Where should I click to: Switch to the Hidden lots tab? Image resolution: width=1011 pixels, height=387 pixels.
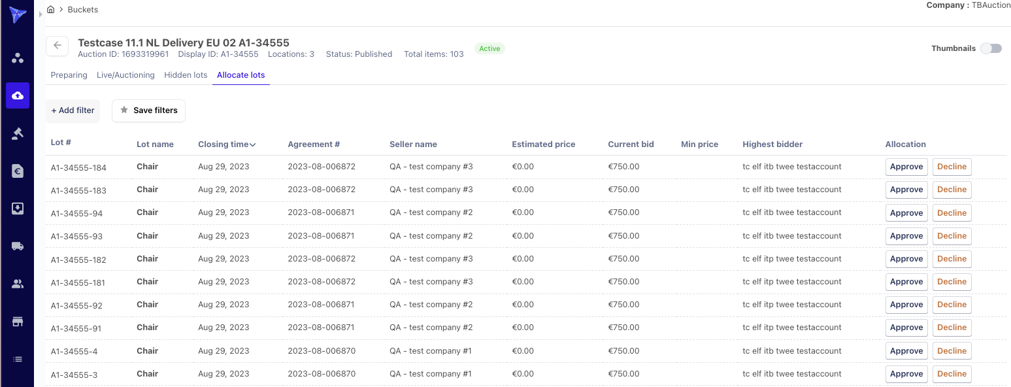pyautogui.click(x=186, y=75)
